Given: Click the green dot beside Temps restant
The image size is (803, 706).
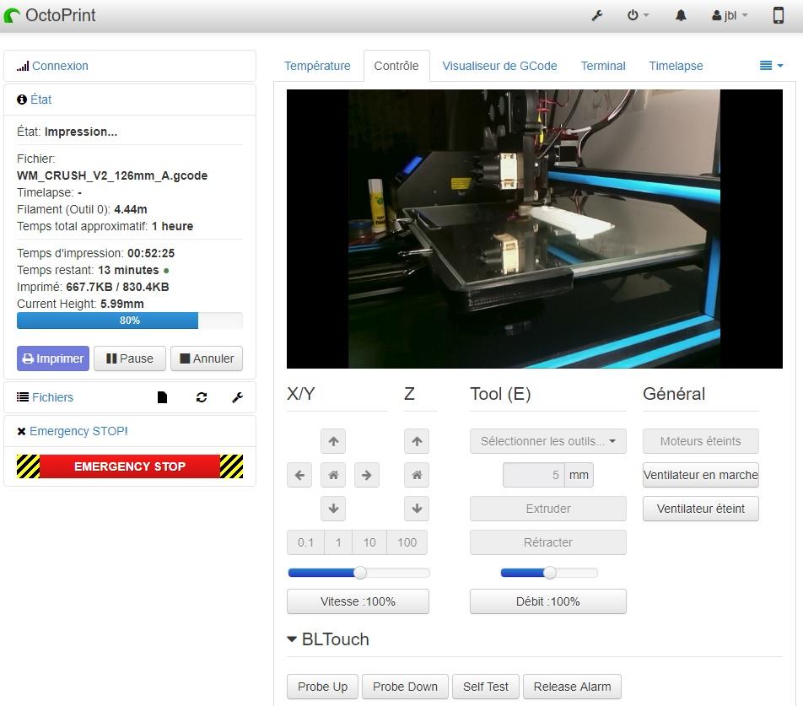Looking at the screenshot, I should click(x=166, y=270).
